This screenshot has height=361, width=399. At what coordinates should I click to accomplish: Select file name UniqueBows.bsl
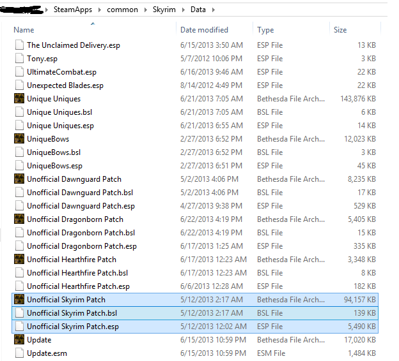[54, 152]
